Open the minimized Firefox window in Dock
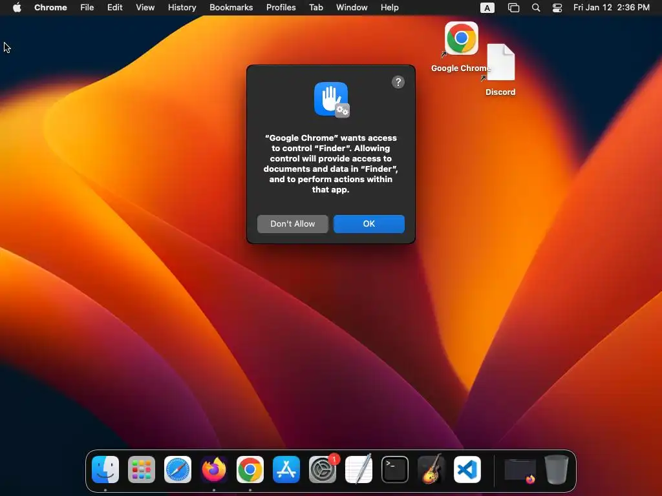 pyautogui.click(x=520, y=470)
